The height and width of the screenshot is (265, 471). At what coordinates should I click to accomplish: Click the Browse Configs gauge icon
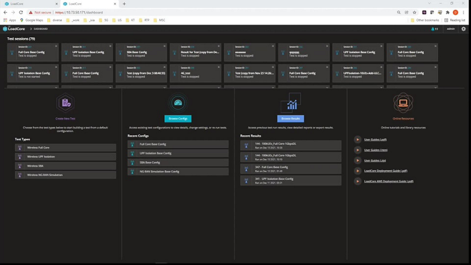(x=178, y=103)
